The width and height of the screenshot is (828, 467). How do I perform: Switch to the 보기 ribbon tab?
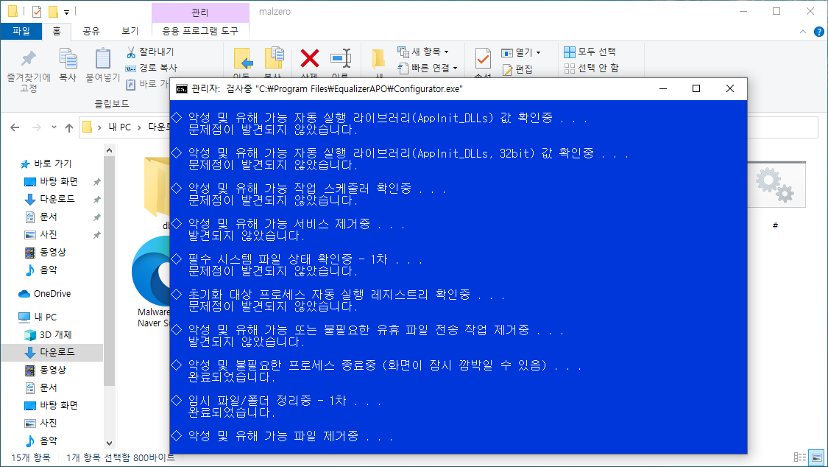tap(130, 31)
